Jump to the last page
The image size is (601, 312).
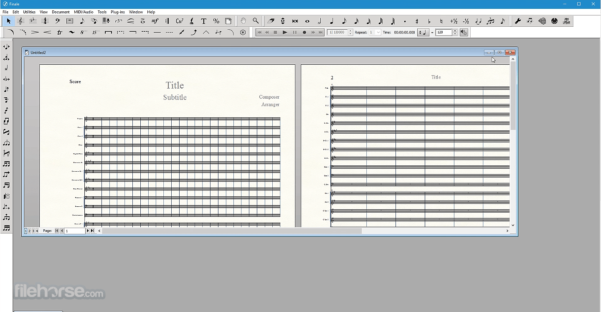coord(92,231)
